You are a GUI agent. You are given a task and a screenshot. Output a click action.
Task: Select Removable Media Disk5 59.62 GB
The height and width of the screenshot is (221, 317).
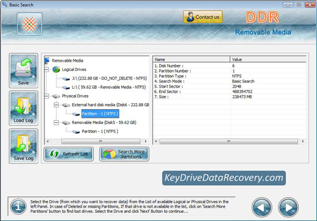point(104,122)
